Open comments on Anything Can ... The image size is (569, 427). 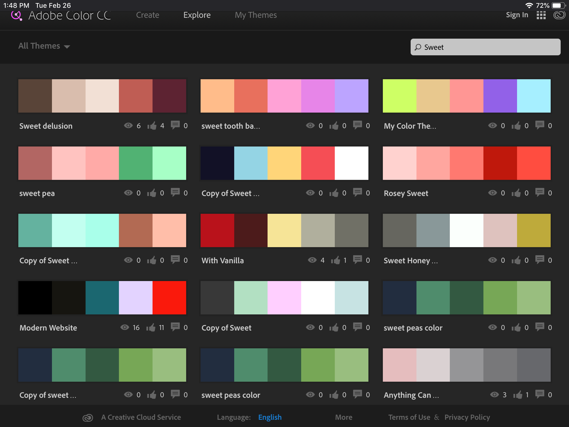pos(540,394)
